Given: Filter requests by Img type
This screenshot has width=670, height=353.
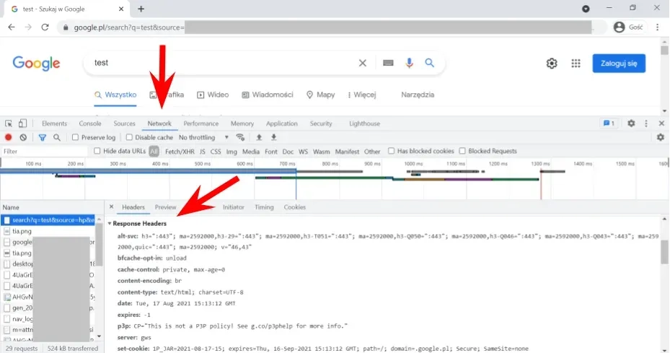Looking at the screenshot, I should 232,152.
